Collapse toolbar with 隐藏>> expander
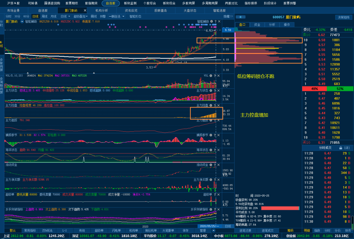Screen dimensions: 354x239 click(228, 16)
